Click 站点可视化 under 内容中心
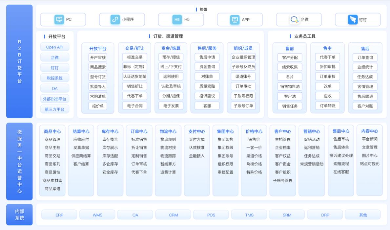This screenshot has width=390, height=230. click(370, 164)
